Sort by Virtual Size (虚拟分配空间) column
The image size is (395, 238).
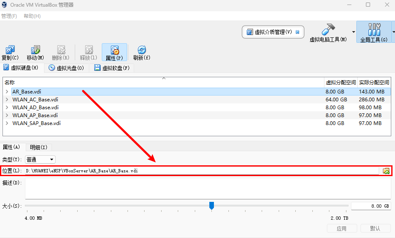click(341, 82)
